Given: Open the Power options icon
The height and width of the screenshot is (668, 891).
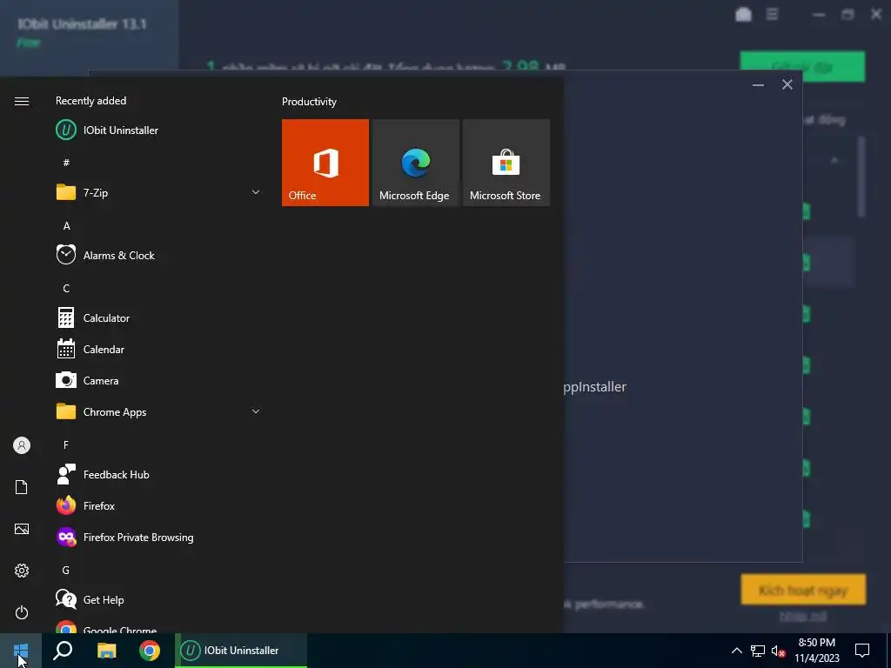Looking at the screenshot, I should [22, 612].
